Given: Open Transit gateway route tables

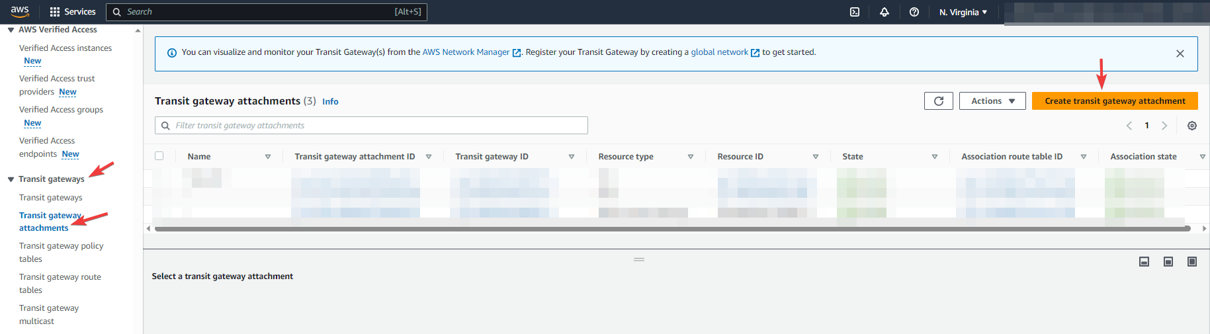Looking at the screenshot, I should 60,284.
